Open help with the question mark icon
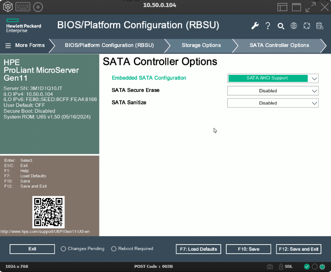 pyautogui.click(x=268, y=26)
